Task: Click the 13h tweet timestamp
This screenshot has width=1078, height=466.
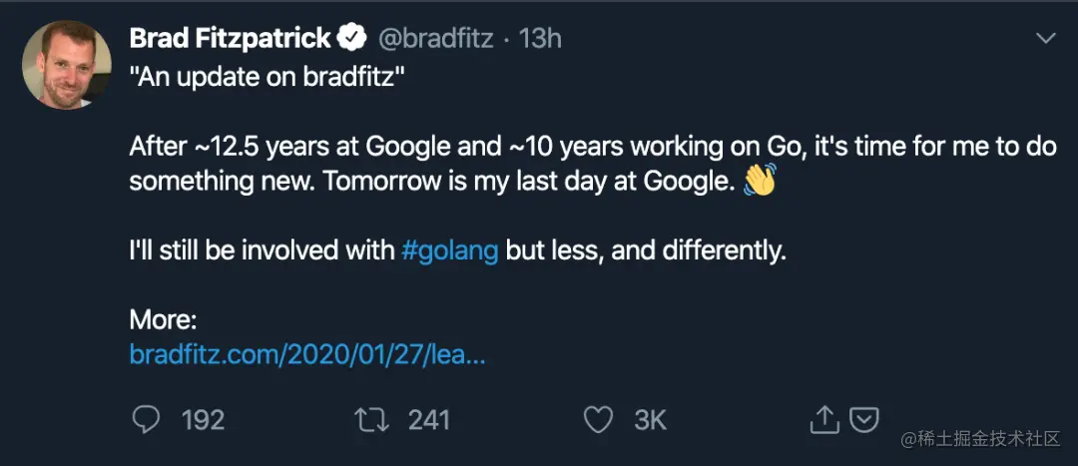Action: pos(542,39)
